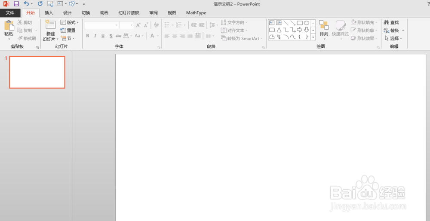Viewport: 430px width, 221px height.
Task: Click the 查找 (Find) button
Action: pos(391,22)
